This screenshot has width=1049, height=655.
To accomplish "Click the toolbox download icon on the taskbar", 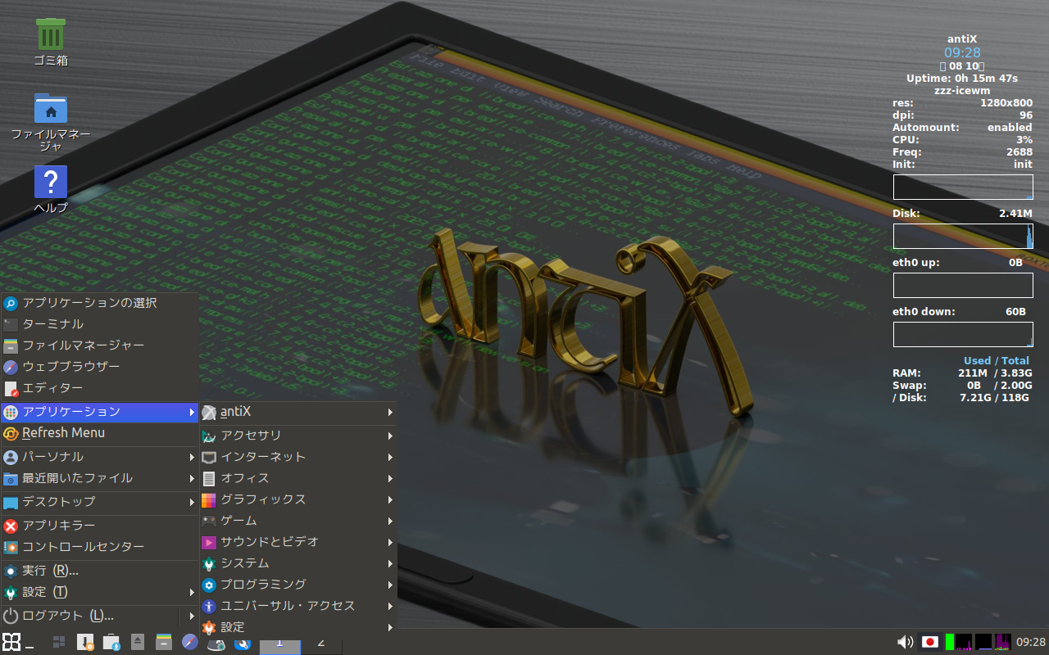I will click(111, 644).
